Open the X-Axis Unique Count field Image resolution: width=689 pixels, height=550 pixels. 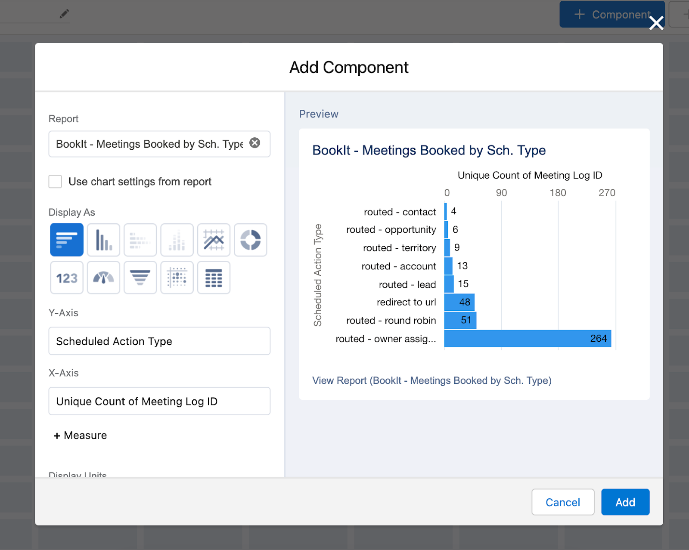(159, 401)
